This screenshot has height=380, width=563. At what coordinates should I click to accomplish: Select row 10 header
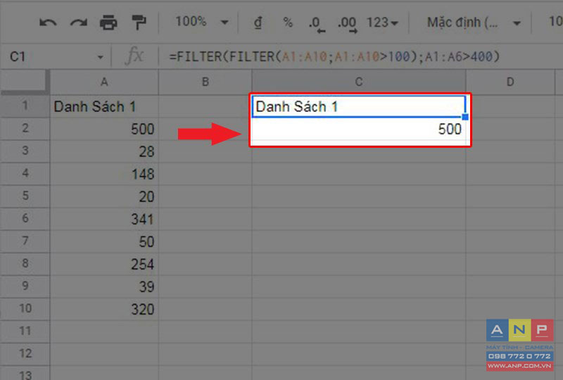(x=25, y=309)
